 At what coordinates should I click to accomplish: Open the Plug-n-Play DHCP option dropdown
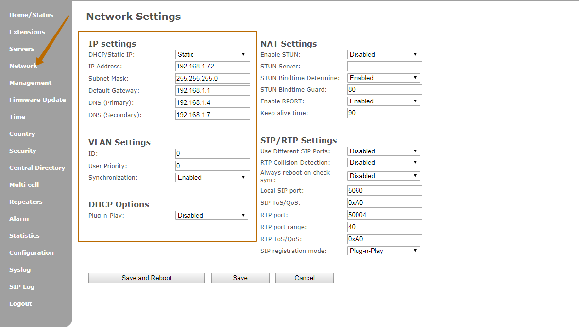[x=212, y=215]
